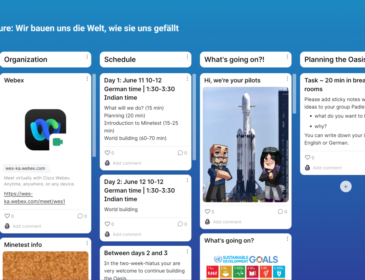Open more options on Day 1 post
365x280 pixels.
pyautogui.click(x=187, y=79)
